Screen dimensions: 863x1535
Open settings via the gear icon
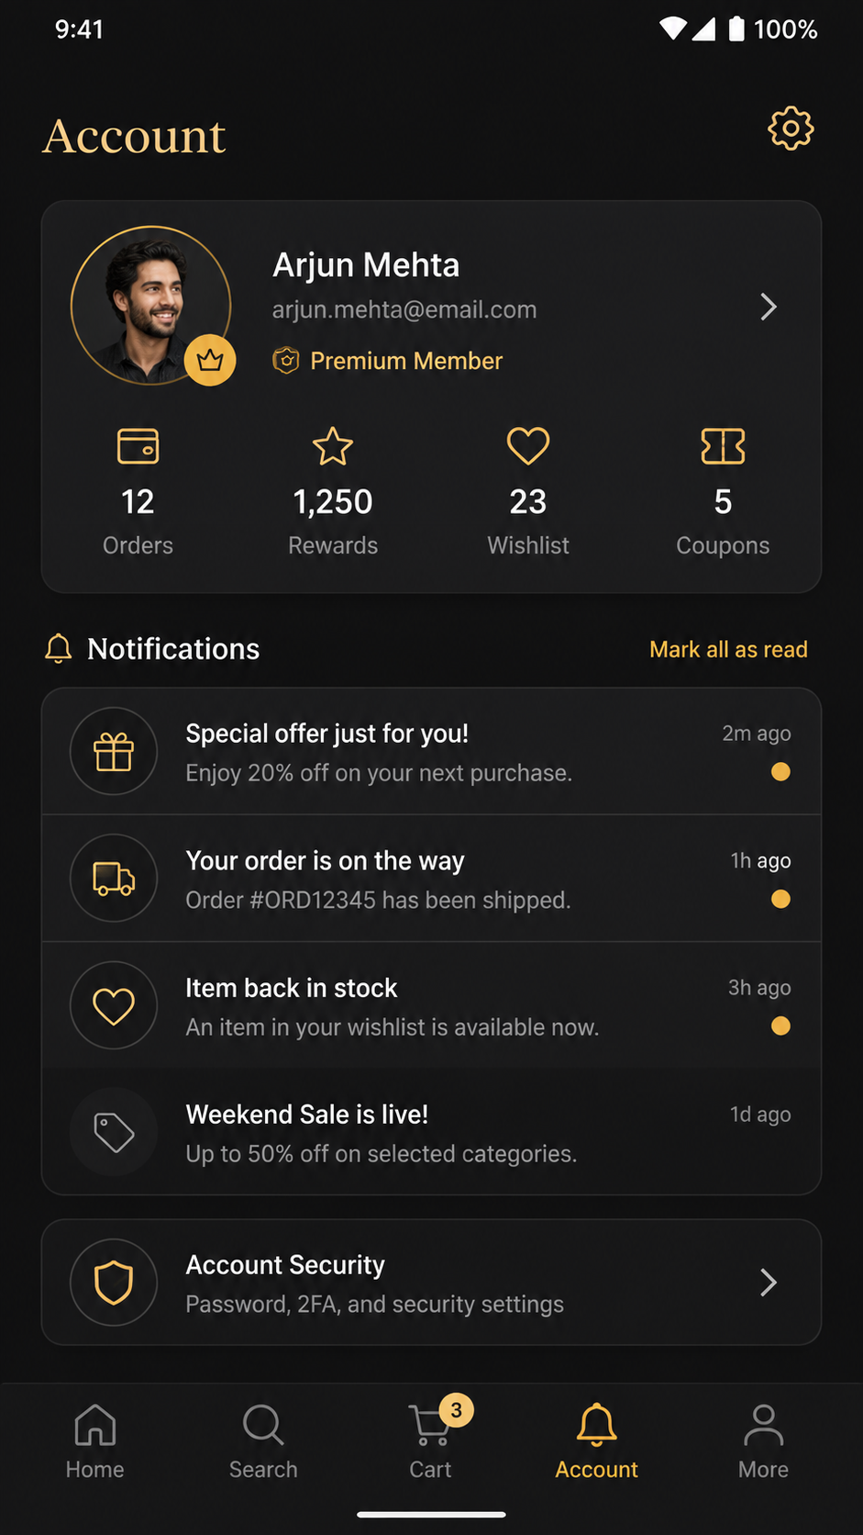pyautogui.click(x=791, y=129)
